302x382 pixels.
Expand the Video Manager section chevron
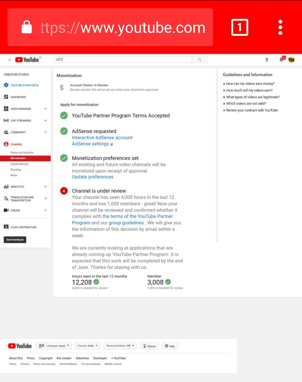[x=45, y=109]
